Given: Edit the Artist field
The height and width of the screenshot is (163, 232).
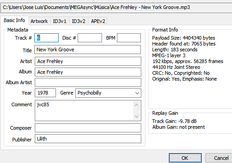Looking at the screenshot, I should [x=88, y=61].
